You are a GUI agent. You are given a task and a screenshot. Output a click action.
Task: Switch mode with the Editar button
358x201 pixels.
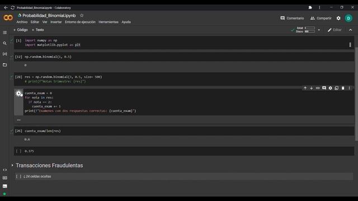click(335, 30)
